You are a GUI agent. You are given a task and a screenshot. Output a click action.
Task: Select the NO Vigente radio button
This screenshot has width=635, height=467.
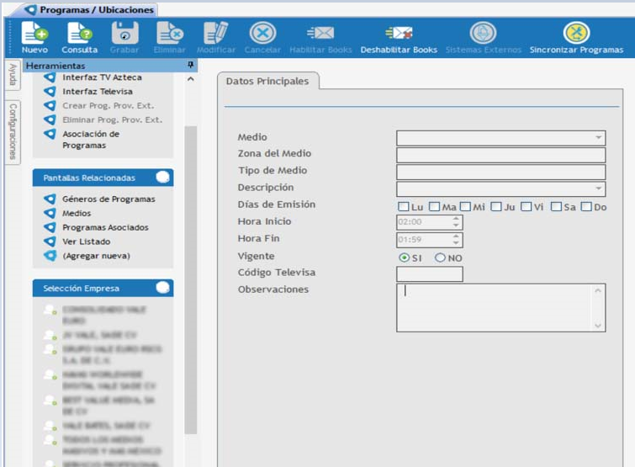440,257
